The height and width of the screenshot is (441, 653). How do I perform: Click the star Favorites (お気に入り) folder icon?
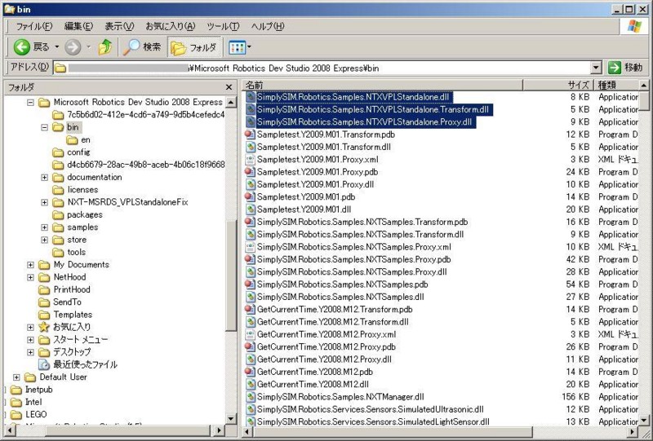(x=44, y=327)
